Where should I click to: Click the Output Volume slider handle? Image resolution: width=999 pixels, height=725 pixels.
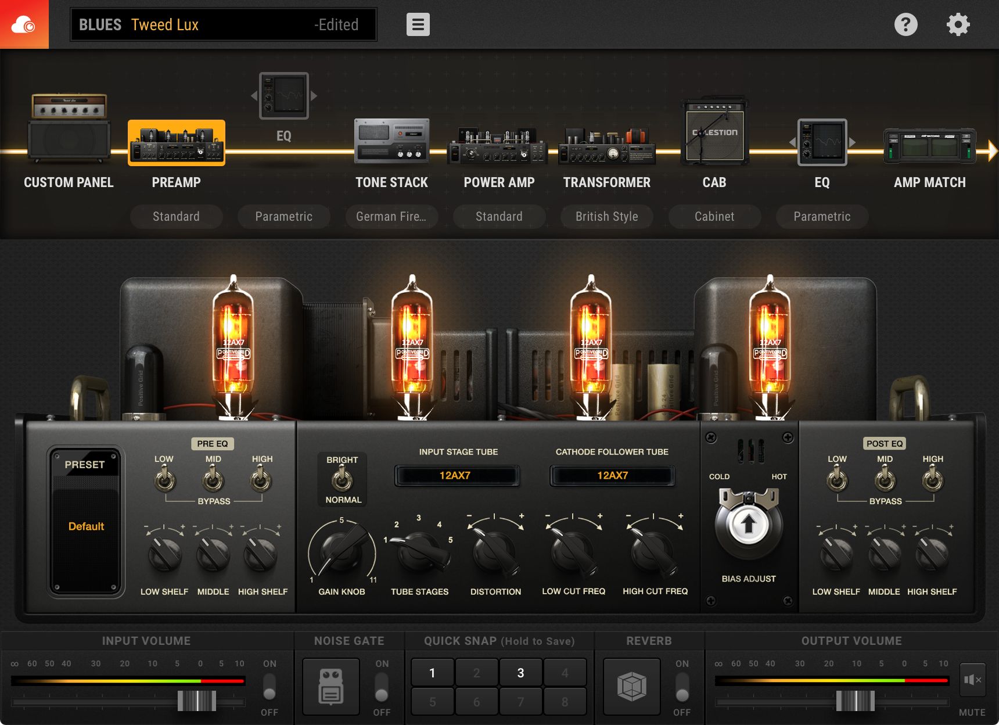pos(856,701)
